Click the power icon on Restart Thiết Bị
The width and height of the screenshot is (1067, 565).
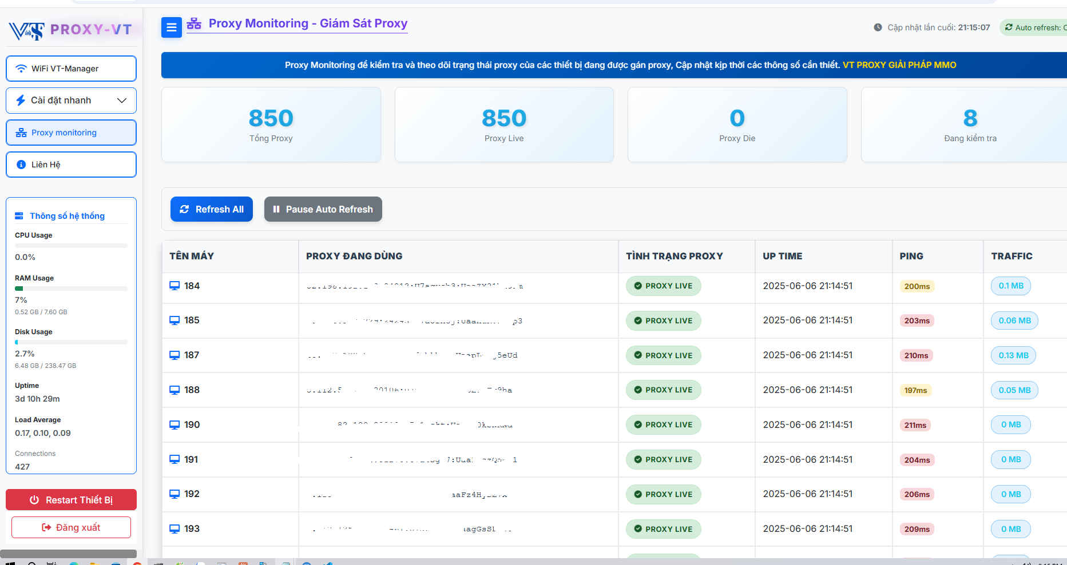click(x=34, y=499)
